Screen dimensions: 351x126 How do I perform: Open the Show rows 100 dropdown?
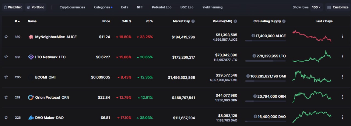pos(316,7)
